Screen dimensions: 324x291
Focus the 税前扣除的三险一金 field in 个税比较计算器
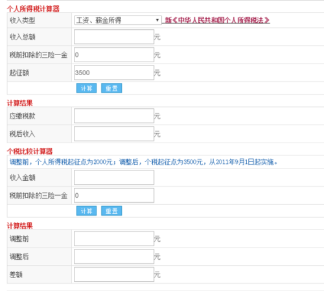pos(114,195)
